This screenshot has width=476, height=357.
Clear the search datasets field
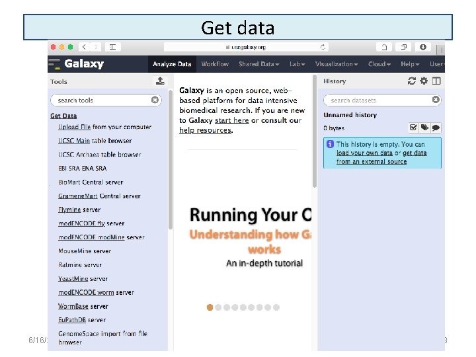point(436,100)
